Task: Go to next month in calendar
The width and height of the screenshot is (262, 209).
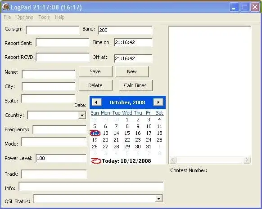Action: point(158,102)
